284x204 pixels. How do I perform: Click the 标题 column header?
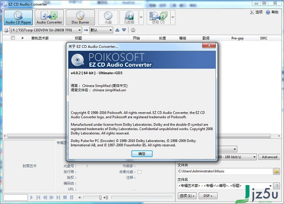(79, 38)
